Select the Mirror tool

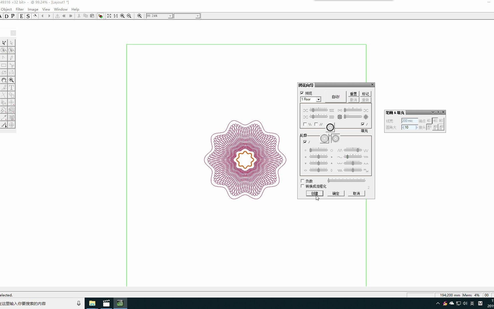click(11, 73)
